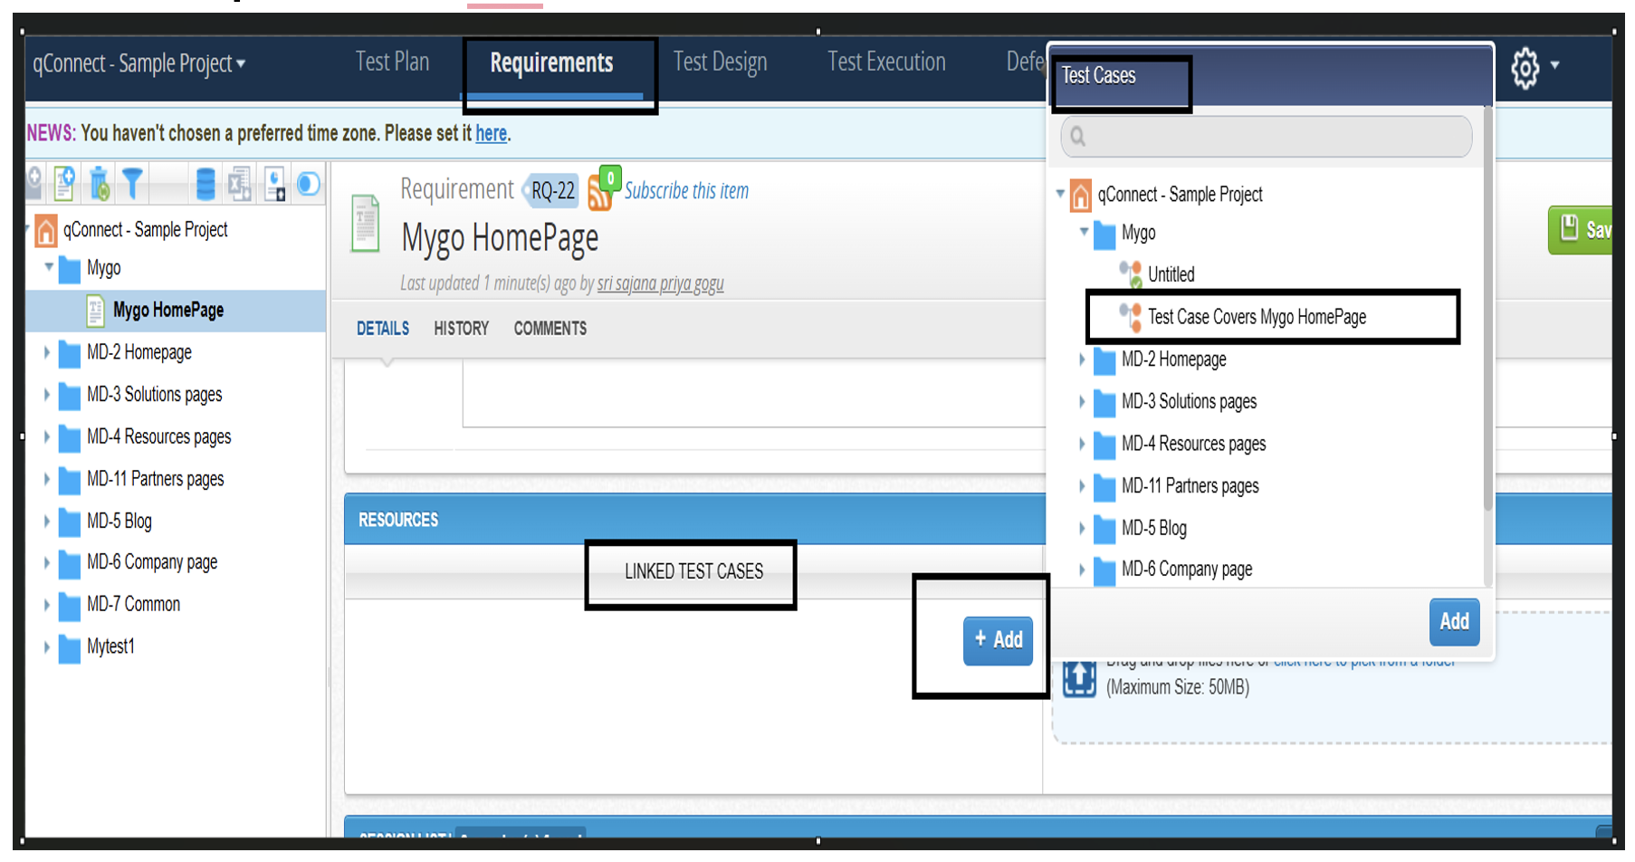Open the recycle bin toolbar icon
The image size is (1635, 862).
pyautogui.click(x=100, y=184)
